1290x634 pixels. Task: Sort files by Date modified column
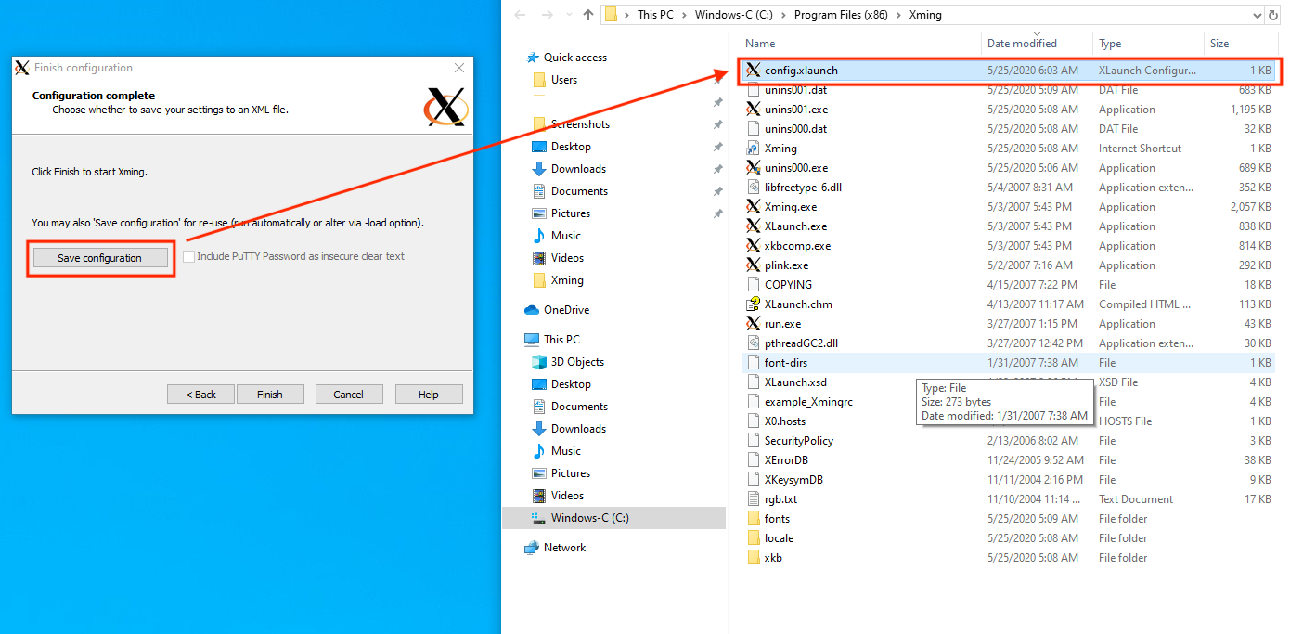coord(1022,44)
